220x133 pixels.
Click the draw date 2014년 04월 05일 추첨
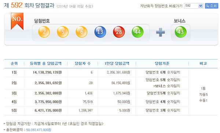75,6
